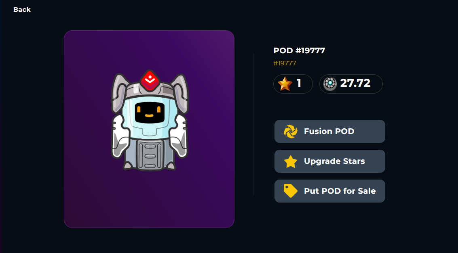
Task: Go back using the Back link
Action: tap(22, 10)
